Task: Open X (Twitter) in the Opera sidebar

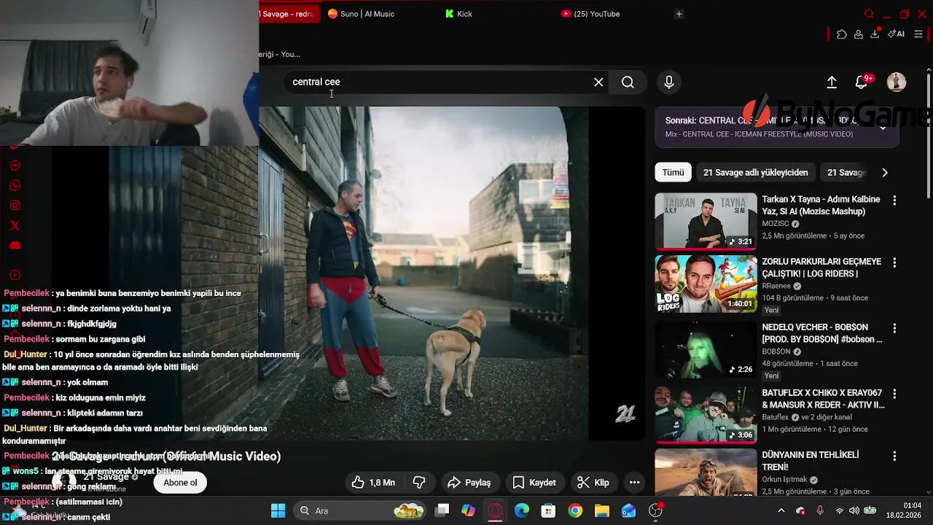Action: click(15, 225)
